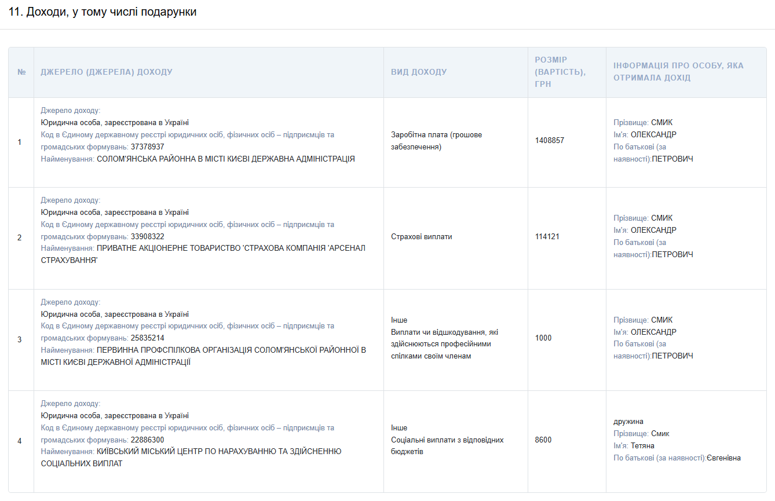Select 'Соціальні виплати з відповідних бюджетів' text
775x501 pixels.
click(447, 445)
